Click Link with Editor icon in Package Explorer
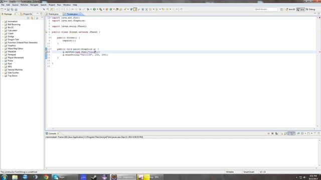This screenshot has width=321, height=180. tap(32, 18)
